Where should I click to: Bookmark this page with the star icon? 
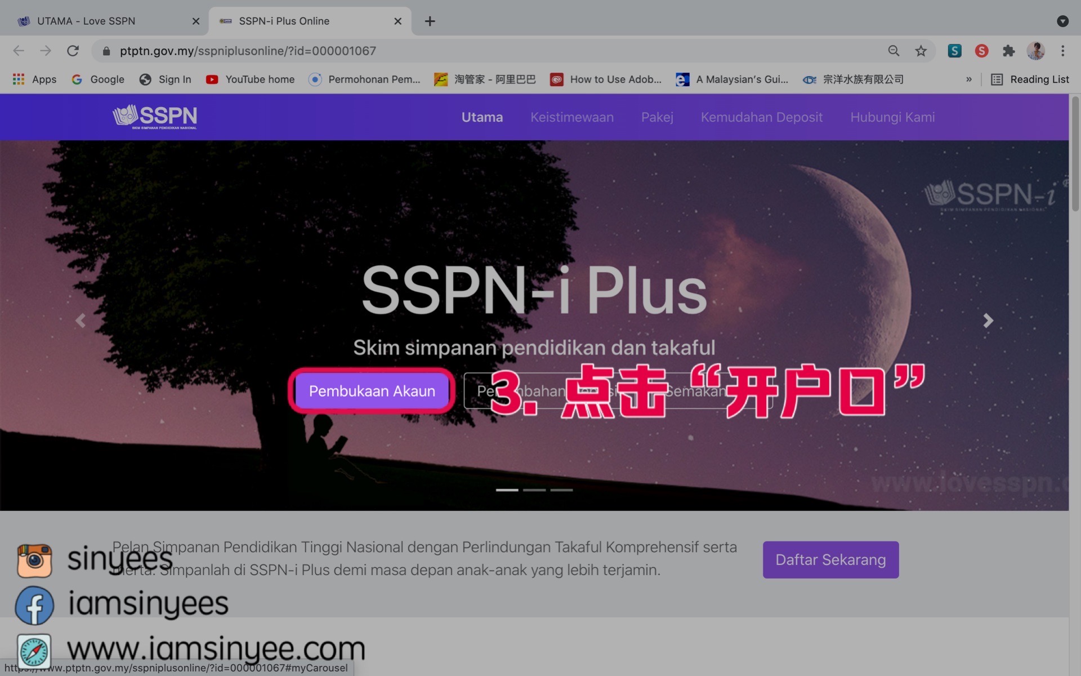coord(921,51)
